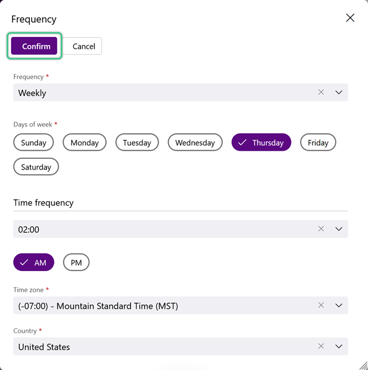Viewport: 368px width, 370px height.
Task: Select PM for the time
Action: (76, 262)
